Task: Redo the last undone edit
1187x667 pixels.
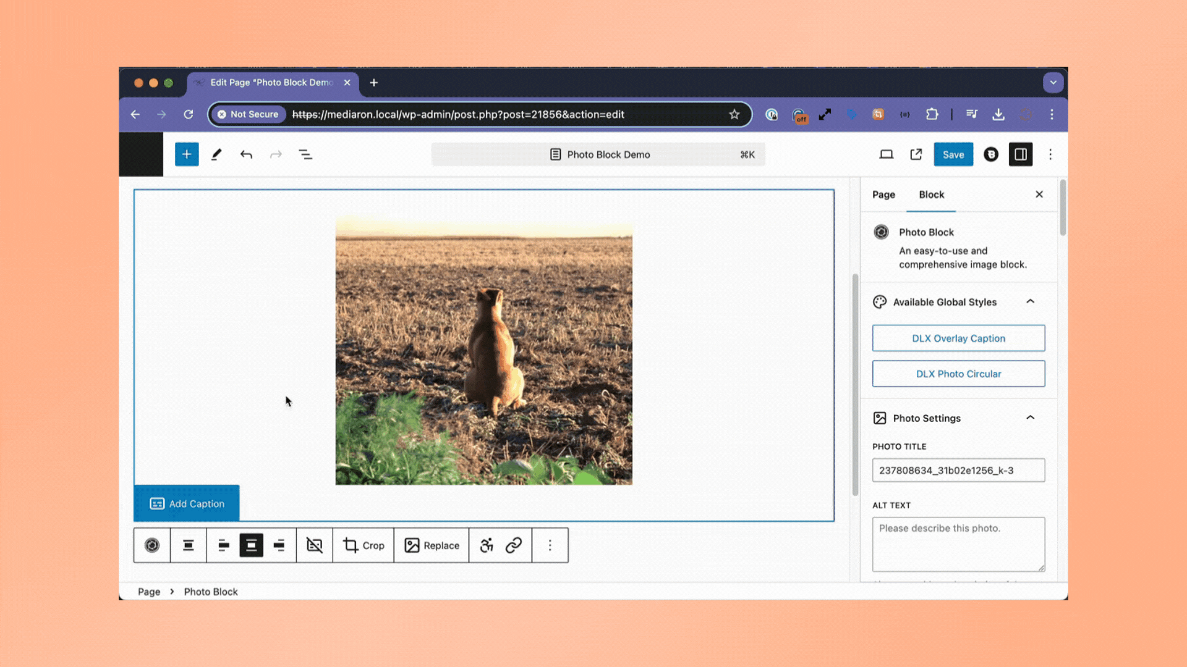Action: 276,154
